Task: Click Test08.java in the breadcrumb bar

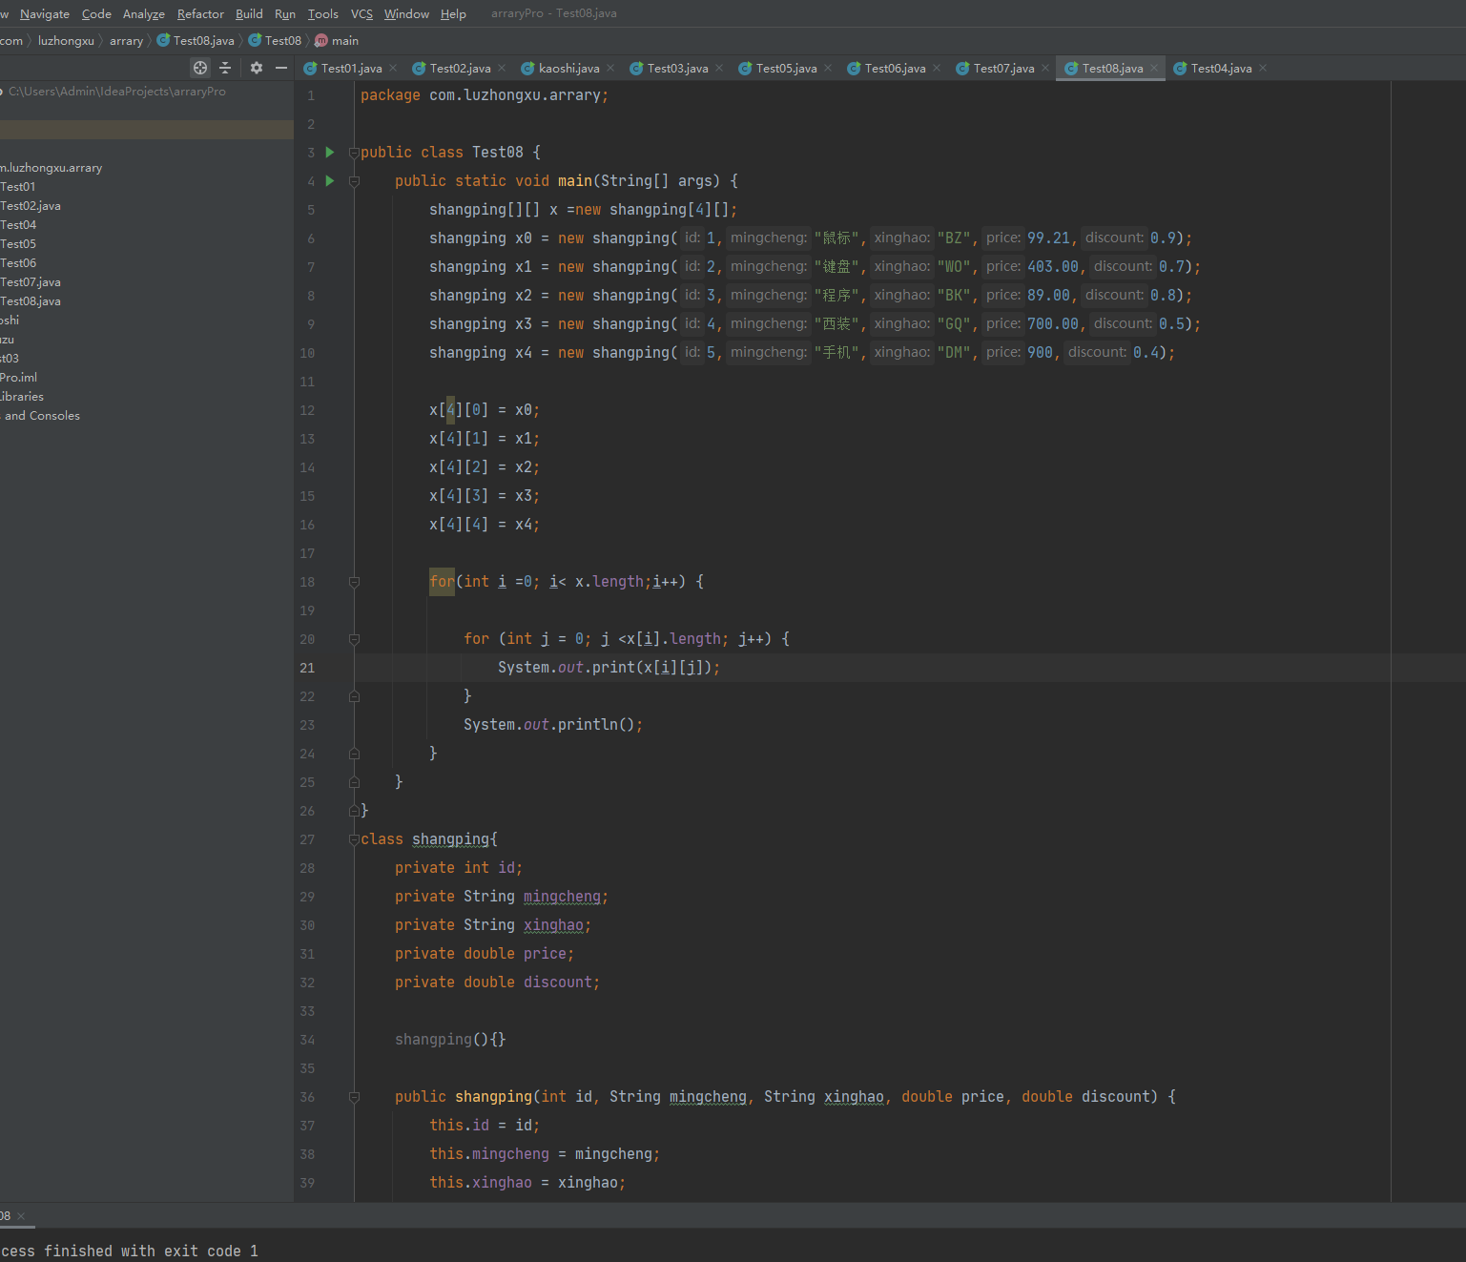Action: coord(196,40)
